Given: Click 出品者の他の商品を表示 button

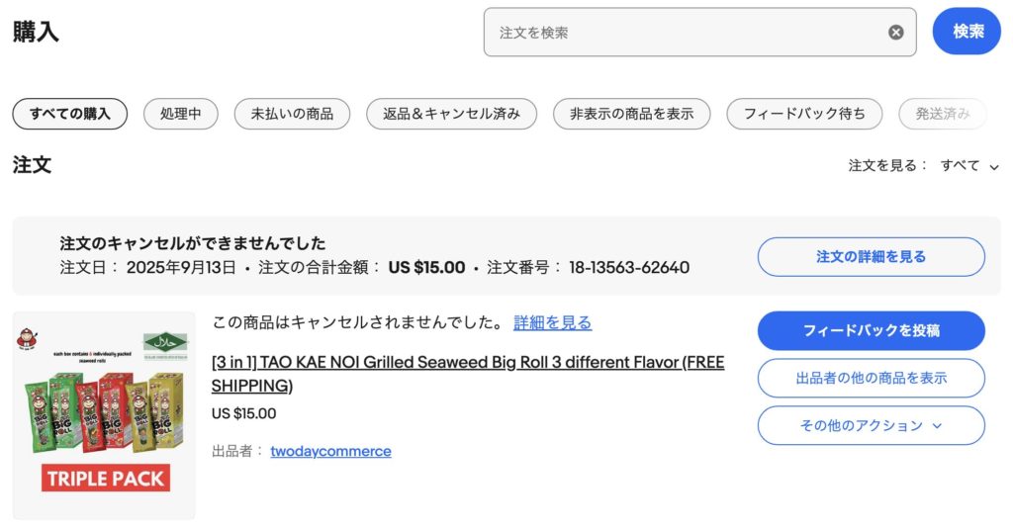Looking at the screenshot, I should point(871,378).
